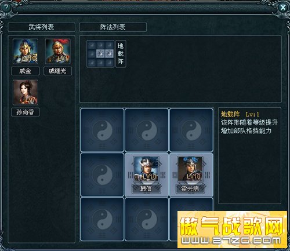Click the 戚继光 name label
290x251 pixels.
coord(57,71)
